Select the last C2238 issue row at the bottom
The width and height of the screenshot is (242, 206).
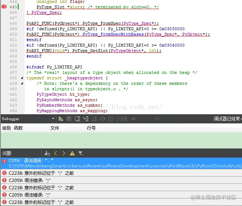pos(121,202)
